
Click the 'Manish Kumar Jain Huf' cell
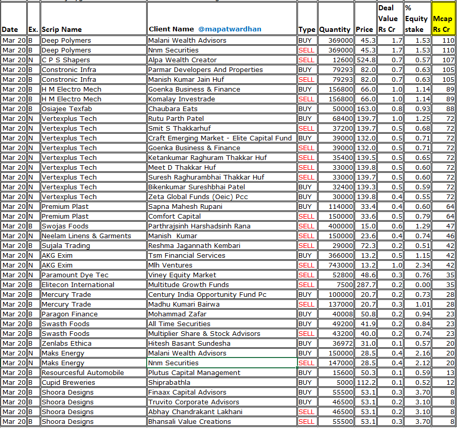click(222, 80)
